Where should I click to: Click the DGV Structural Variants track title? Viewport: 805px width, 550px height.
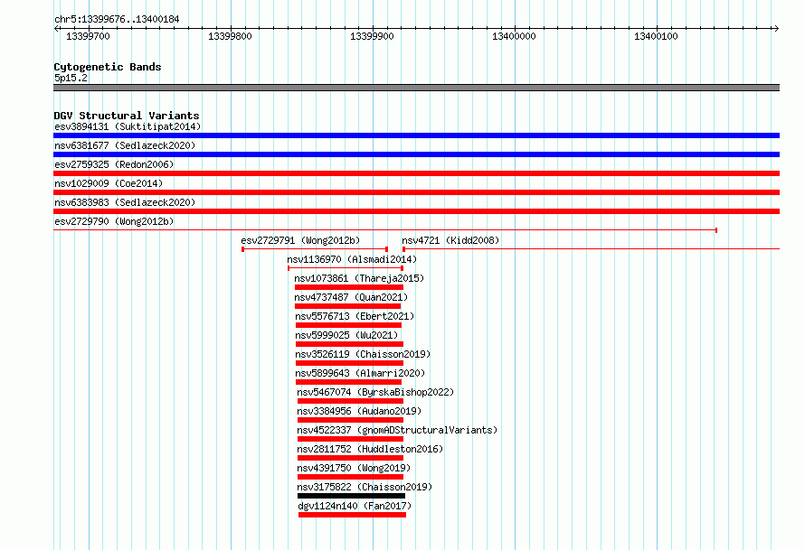[127, 116]
